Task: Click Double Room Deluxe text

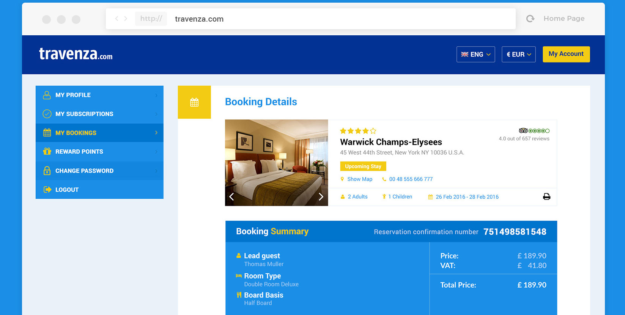Action: pos(271,284)
